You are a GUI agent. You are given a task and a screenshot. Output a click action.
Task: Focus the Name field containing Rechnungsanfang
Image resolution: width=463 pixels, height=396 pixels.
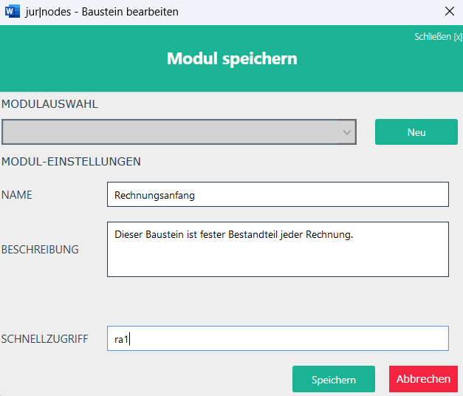click(278, 195)
